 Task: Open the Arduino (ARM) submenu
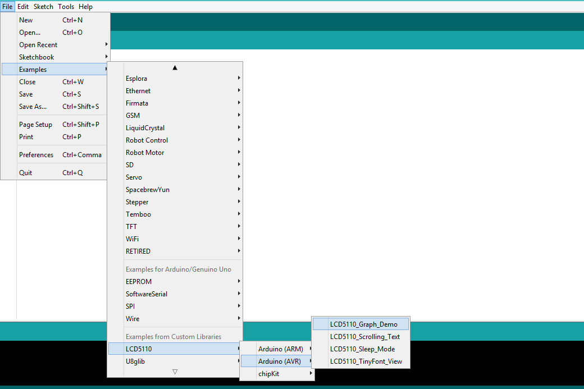[x=277, y=349]
